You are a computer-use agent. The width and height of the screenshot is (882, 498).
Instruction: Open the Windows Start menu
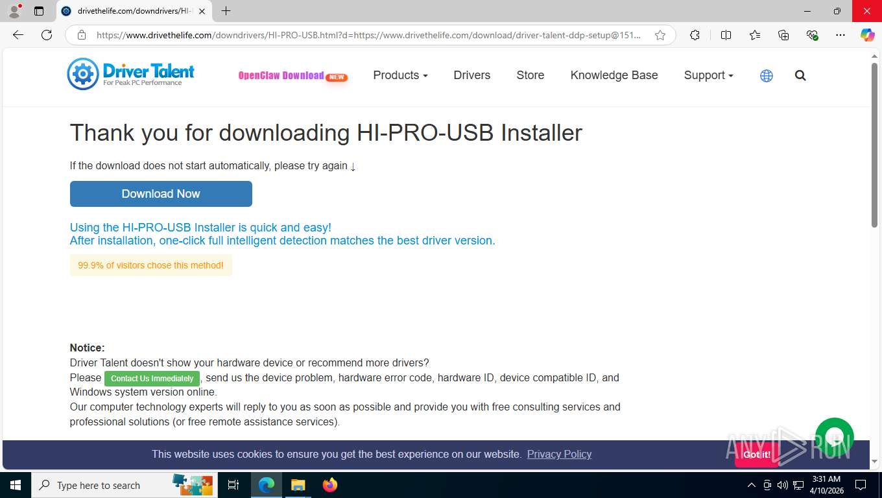(16, 485)
